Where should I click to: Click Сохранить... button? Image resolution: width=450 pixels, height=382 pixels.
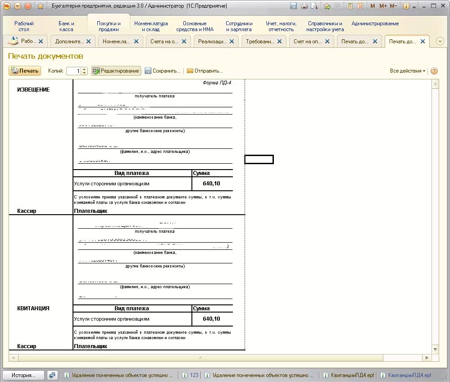pos(163,71)
